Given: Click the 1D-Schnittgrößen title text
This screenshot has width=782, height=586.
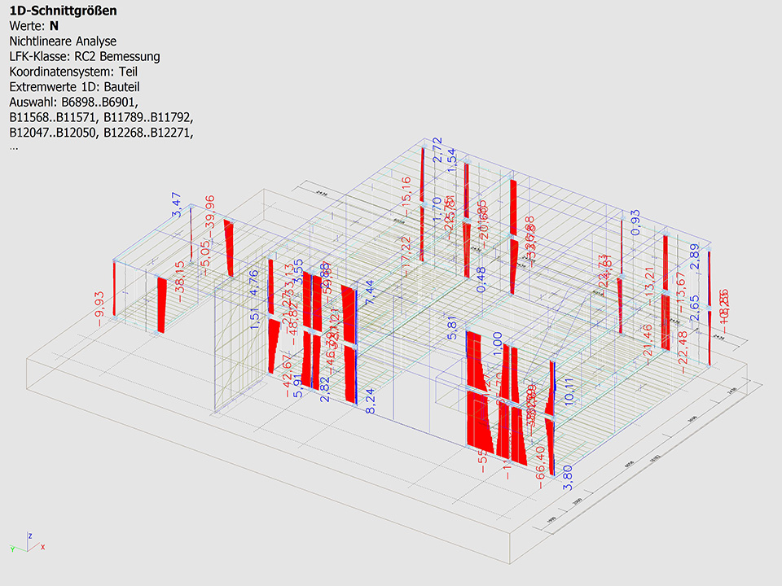Looking at the screenshot, I should coord(62,11).
